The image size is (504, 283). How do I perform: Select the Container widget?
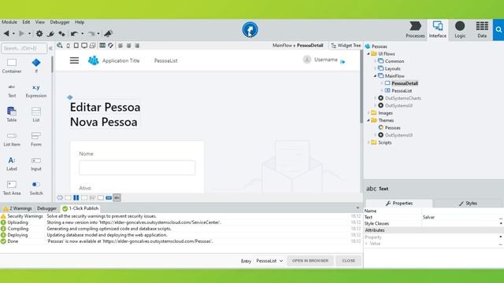point(12,66)
